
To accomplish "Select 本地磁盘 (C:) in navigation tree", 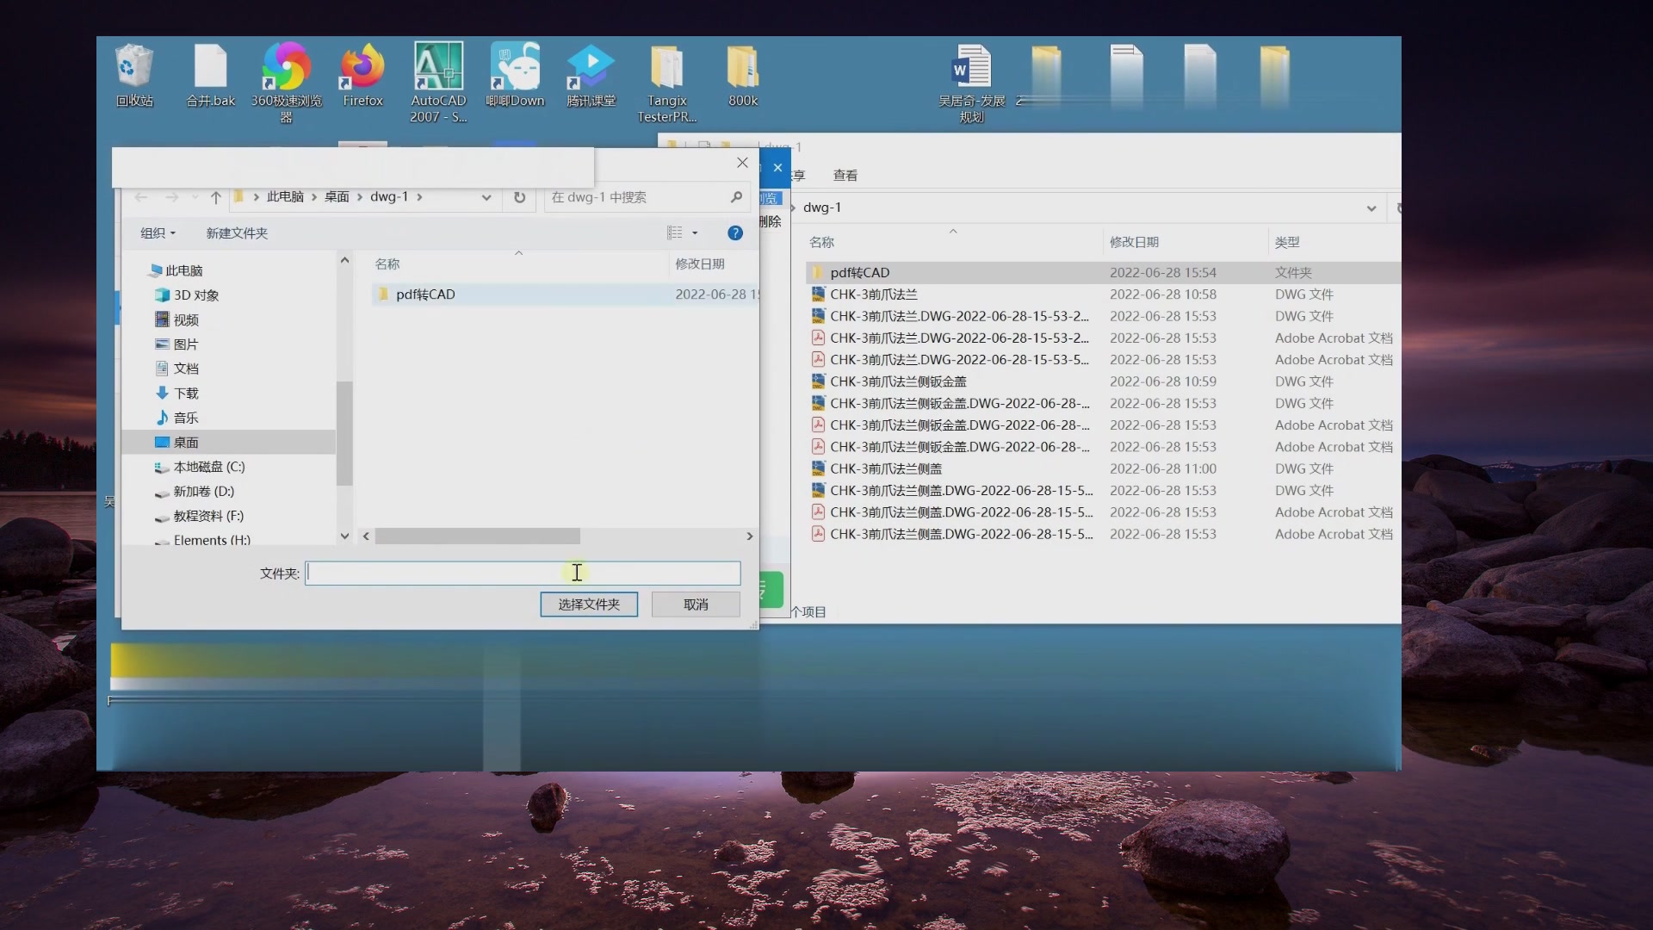I will coord(208,467).
